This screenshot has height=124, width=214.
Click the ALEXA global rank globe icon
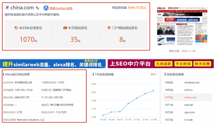click(x=16, y=28)
